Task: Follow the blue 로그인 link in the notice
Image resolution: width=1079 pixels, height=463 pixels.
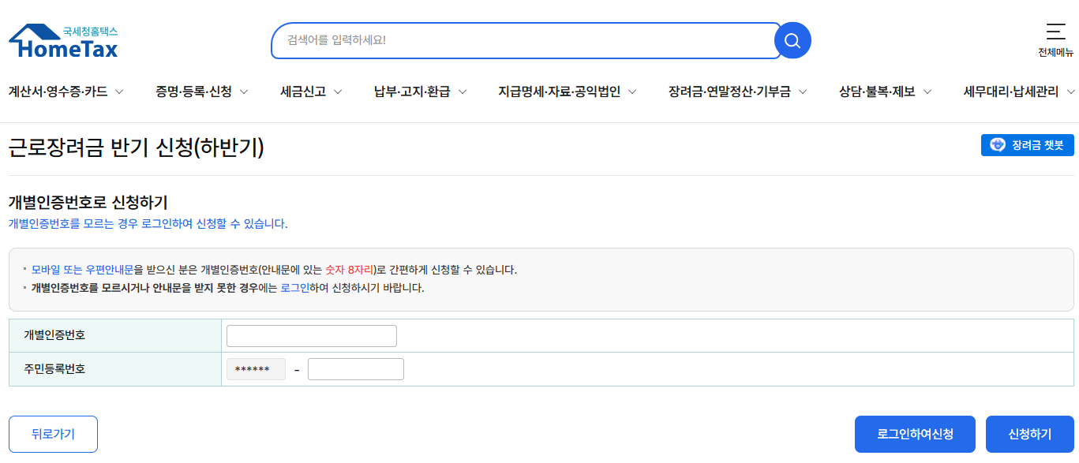Action: point(295,288)
